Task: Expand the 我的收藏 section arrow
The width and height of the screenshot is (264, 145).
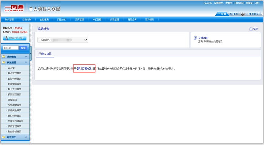Action: (x=26, y=56)
